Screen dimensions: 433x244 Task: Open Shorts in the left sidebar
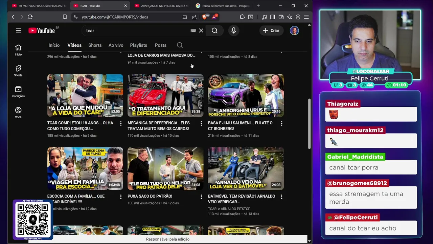(x=18, y=71)
